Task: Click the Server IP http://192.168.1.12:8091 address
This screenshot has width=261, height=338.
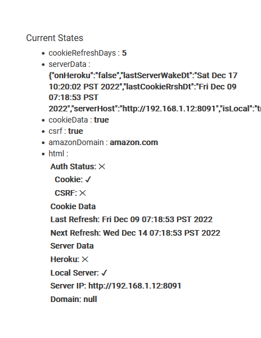Action: click(134, 286)
